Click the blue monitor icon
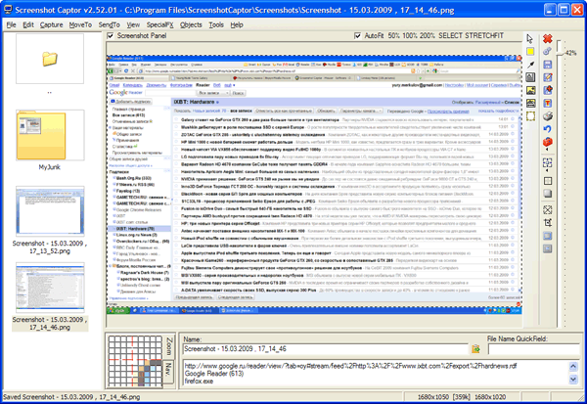 [547, 236]
